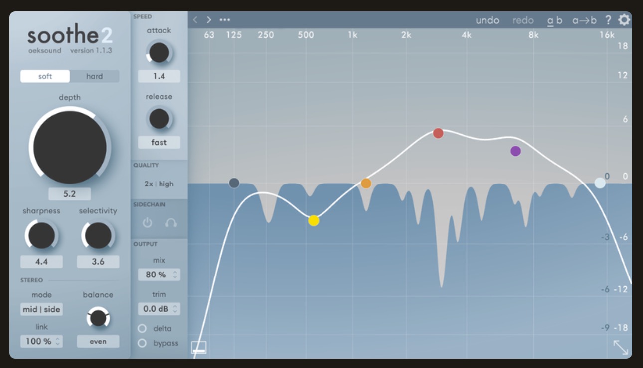Go to the previous preset arrow
Screen dimensions: 643x368
[x=195, y=20]
